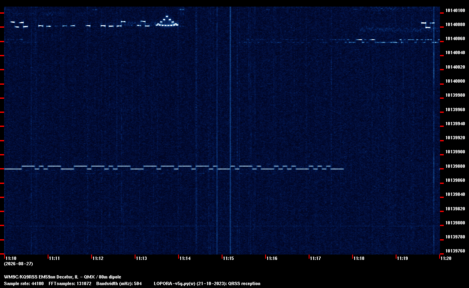Click the 10140100 frequency label

click(x=455, y=10)
